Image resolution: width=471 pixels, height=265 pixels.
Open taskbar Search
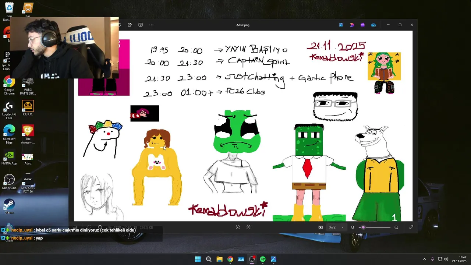point(209,259)
